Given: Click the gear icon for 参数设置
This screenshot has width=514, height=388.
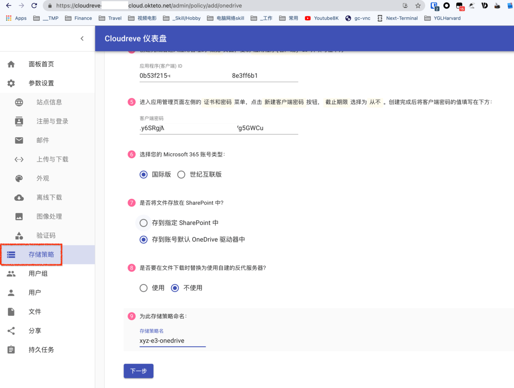Looking at the screenshot, I should (11, 83).
